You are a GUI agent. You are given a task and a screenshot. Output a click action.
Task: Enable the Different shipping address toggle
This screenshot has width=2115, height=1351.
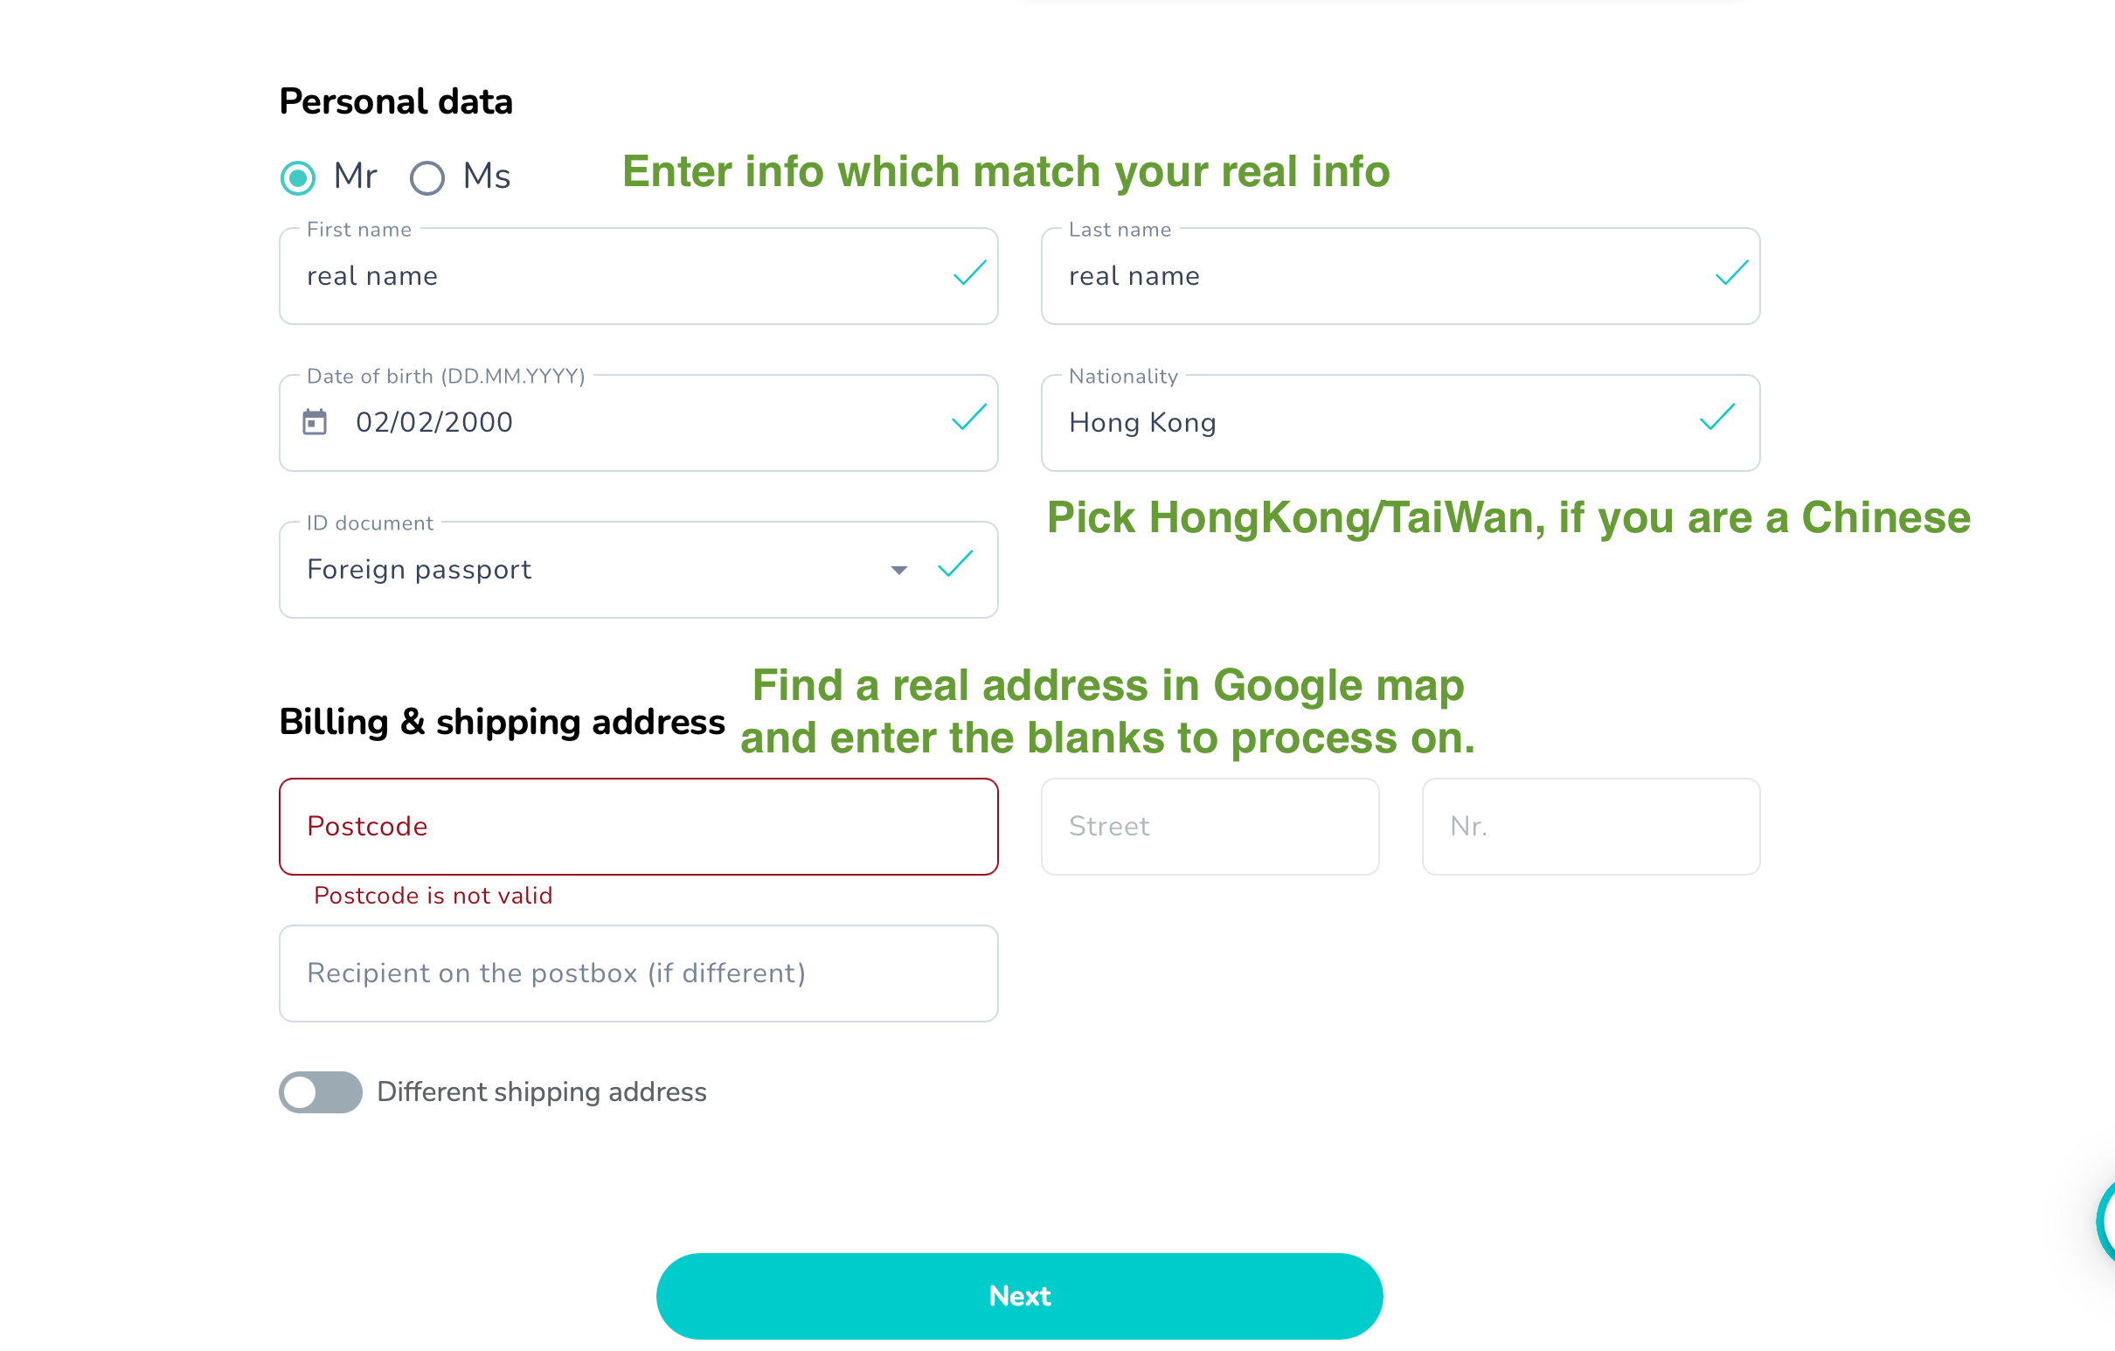click(321, 1091)
